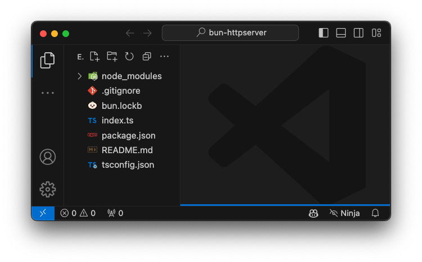Screen dimensions: 422x262
Task: Open the Manage gear icon
Action: [48, 189]
